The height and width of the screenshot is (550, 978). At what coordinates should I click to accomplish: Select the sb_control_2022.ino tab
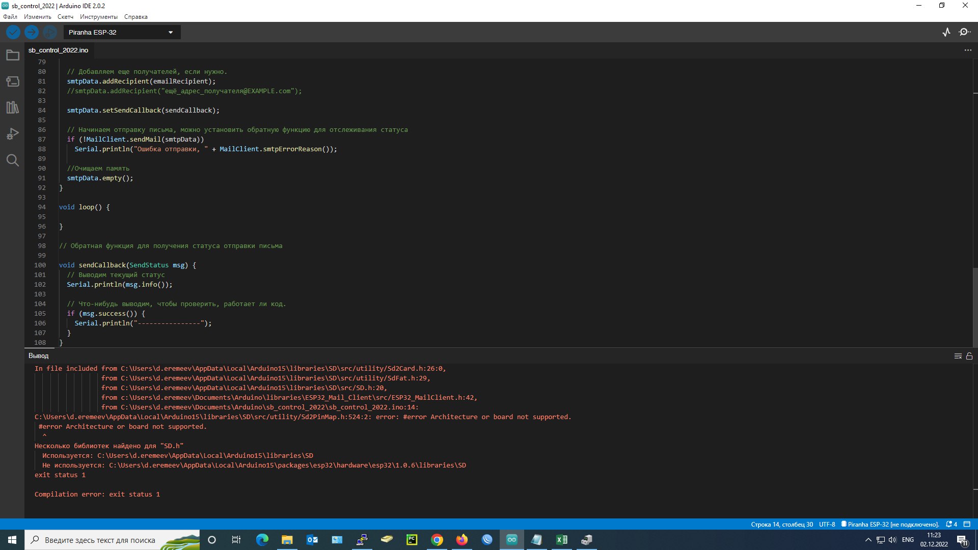58,50
